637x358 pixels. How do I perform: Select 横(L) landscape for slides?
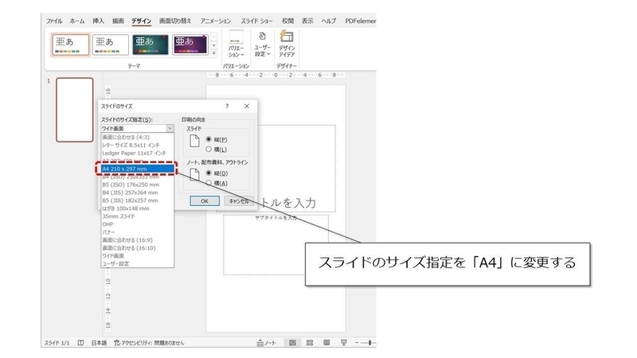216,150
